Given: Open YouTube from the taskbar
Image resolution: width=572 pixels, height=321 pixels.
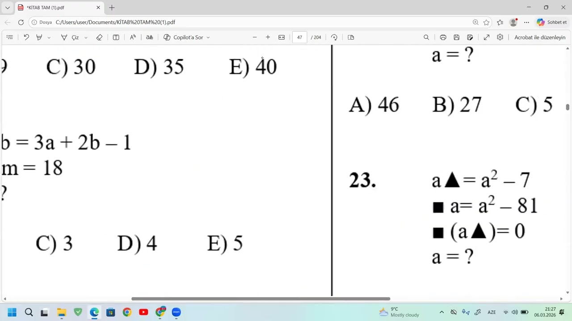Looking at the screenshot, I should coord(143,312).
